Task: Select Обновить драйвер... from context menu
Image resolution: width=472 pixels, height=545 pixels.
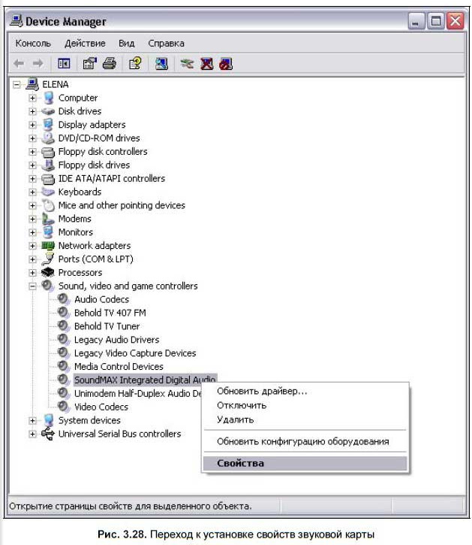Action: pyautogui.click(x=262, y=391)
